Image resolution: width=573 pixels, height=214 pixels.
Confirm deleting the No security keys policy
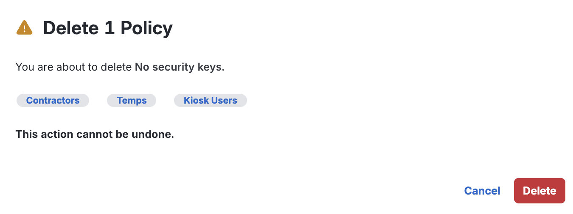(x=539, y=191)
